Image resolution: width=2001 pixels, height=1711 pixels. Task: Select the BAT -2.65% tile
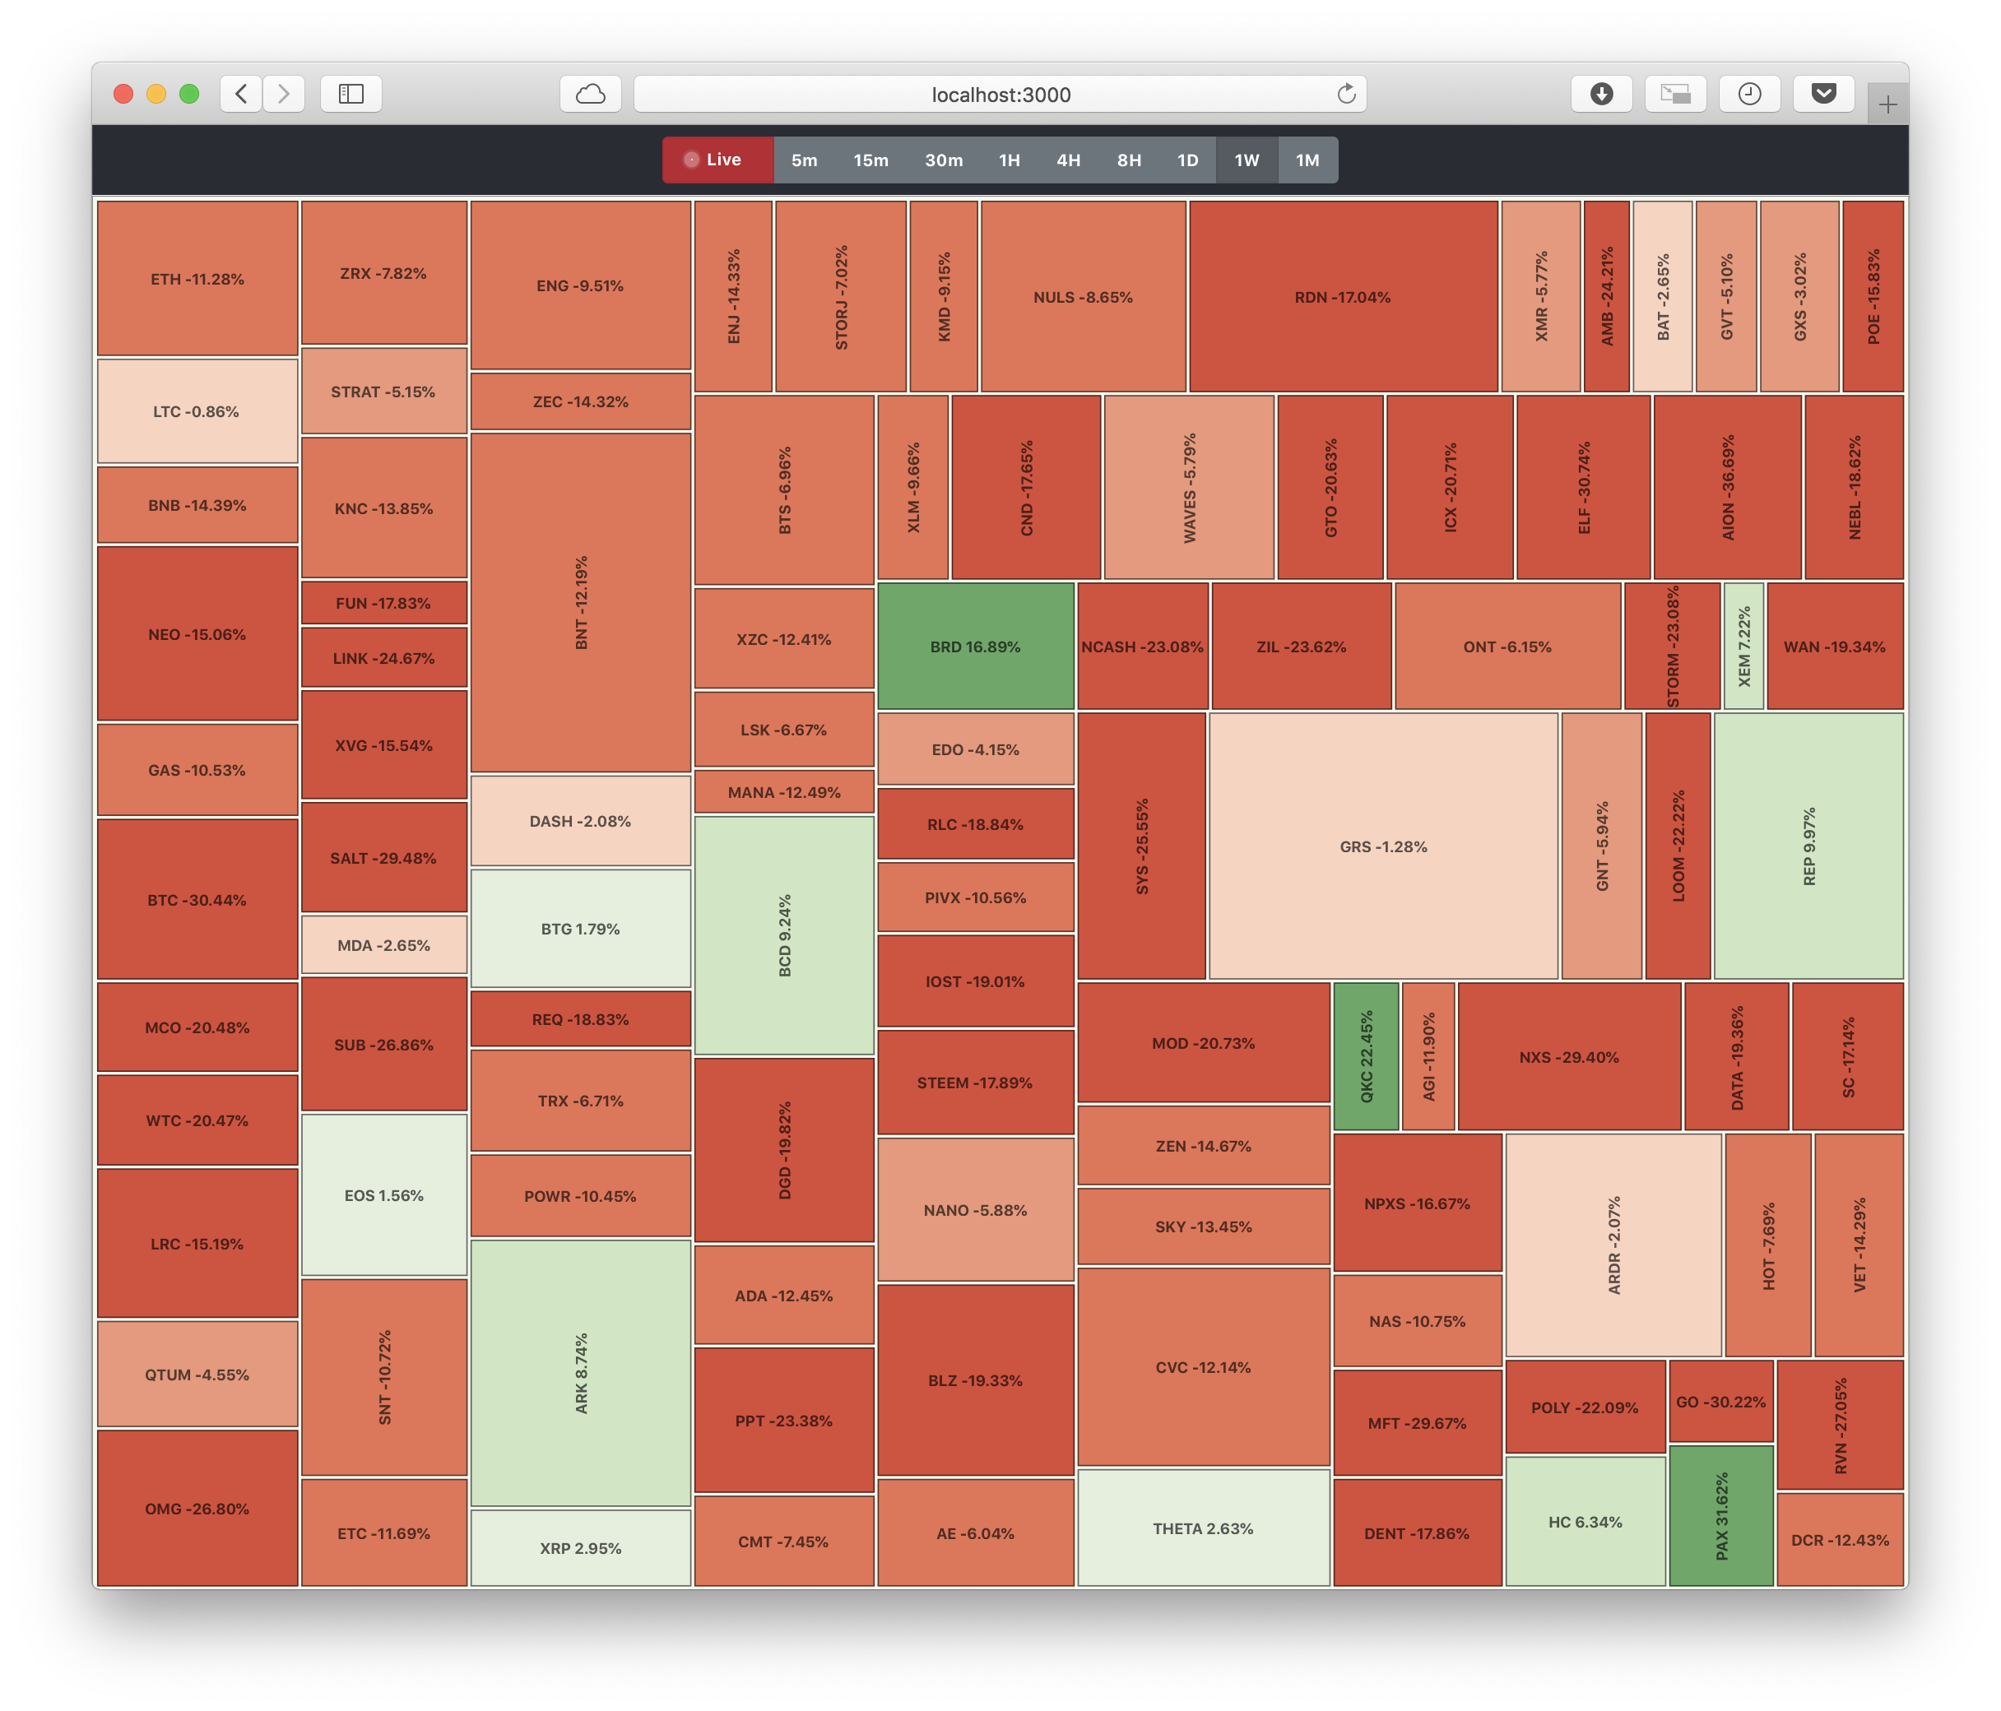pyautogui.click(x=1663, y=296)
